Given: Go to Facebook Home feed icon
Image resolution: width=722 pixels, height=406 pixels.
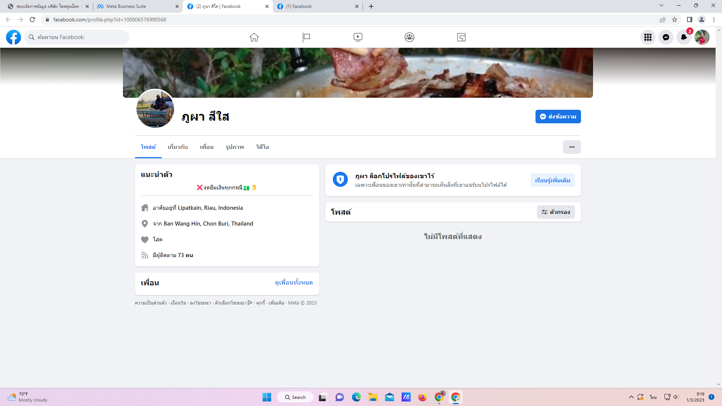Looking at the screenshot, I should (254, 37).
